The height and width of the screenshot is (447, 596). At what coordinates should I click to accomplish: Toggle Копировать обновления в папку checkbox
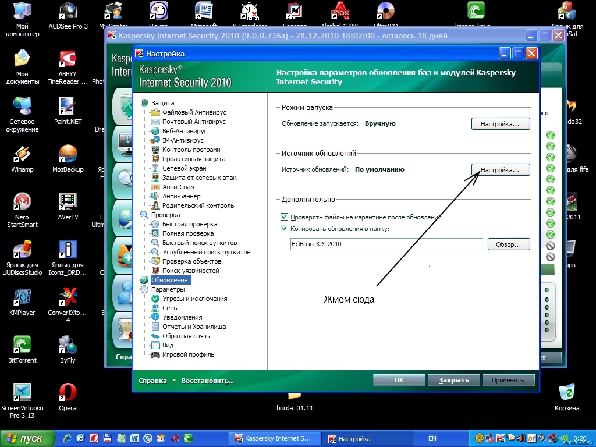(x=284, y=228)
